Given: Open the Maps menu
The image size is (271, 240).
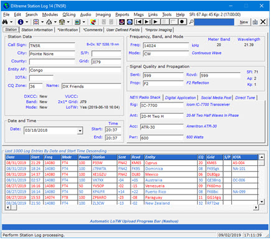Looking at the screenshot, I should pos(139,14).
